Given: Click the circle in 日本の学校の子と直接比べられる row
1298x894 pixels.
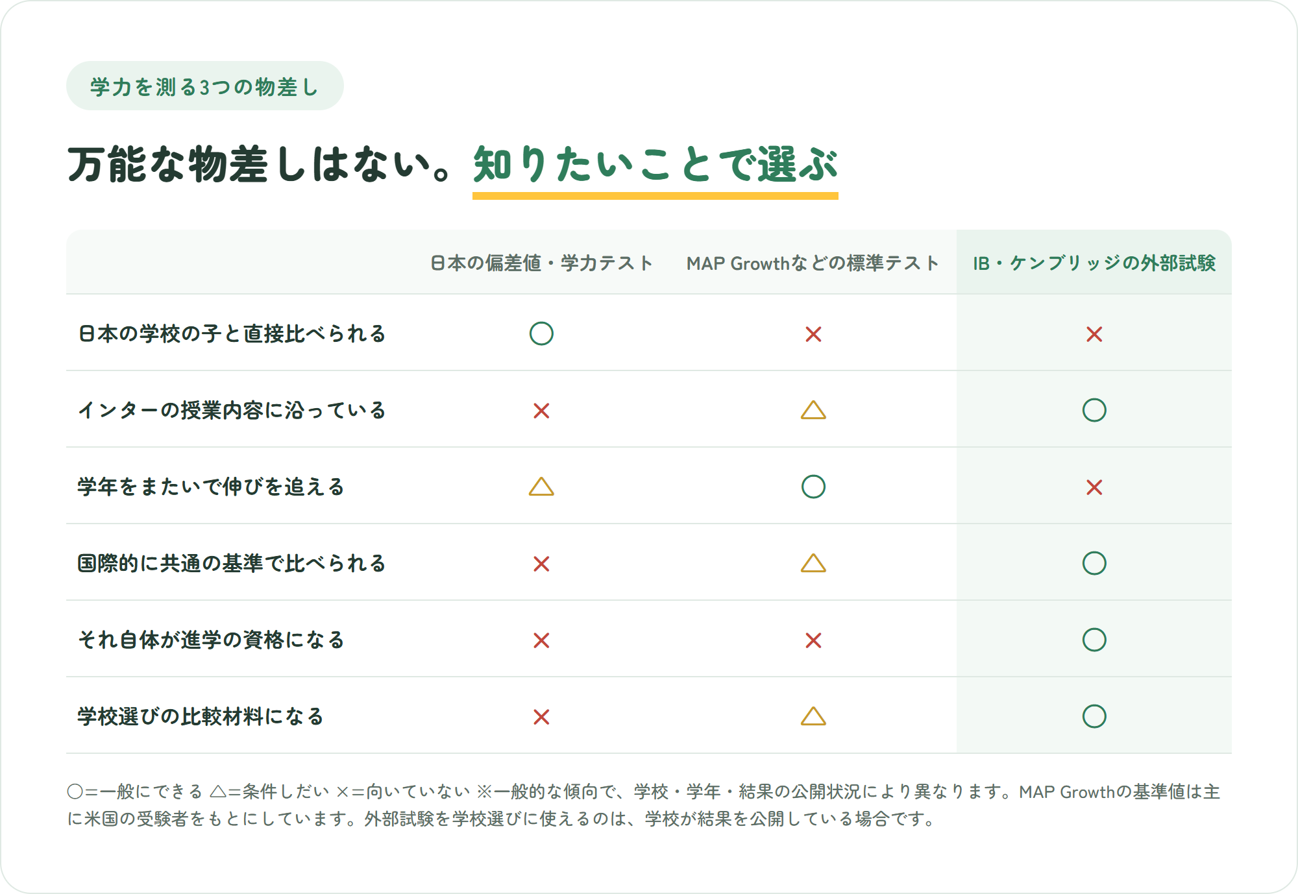Looking at the screenshot, I should click(541, 333).
